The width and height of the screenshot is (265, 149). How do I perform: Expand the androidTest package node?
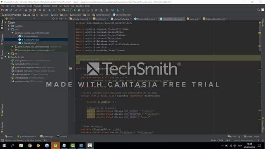[12, 47]
